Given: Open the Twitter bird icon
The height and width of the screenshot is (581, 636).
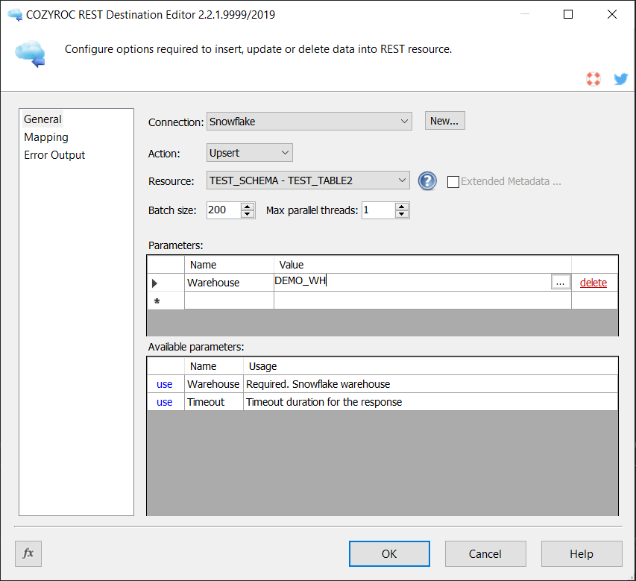Looking at the screenshot, I should tap(620, 79).
